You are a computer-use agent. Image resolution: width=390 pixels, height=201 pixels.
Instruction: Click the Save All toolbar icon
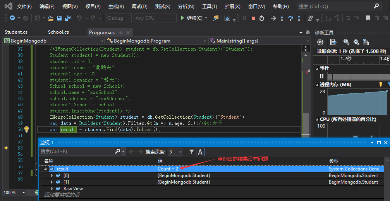pyautogui.click(x=68, y=18)
